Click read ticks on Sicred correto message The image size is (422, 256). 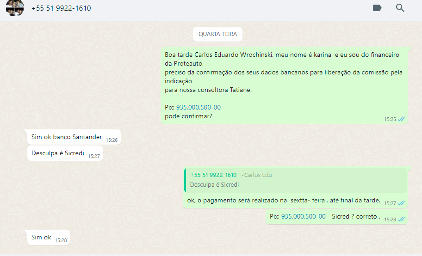click(x=401, y=219)
